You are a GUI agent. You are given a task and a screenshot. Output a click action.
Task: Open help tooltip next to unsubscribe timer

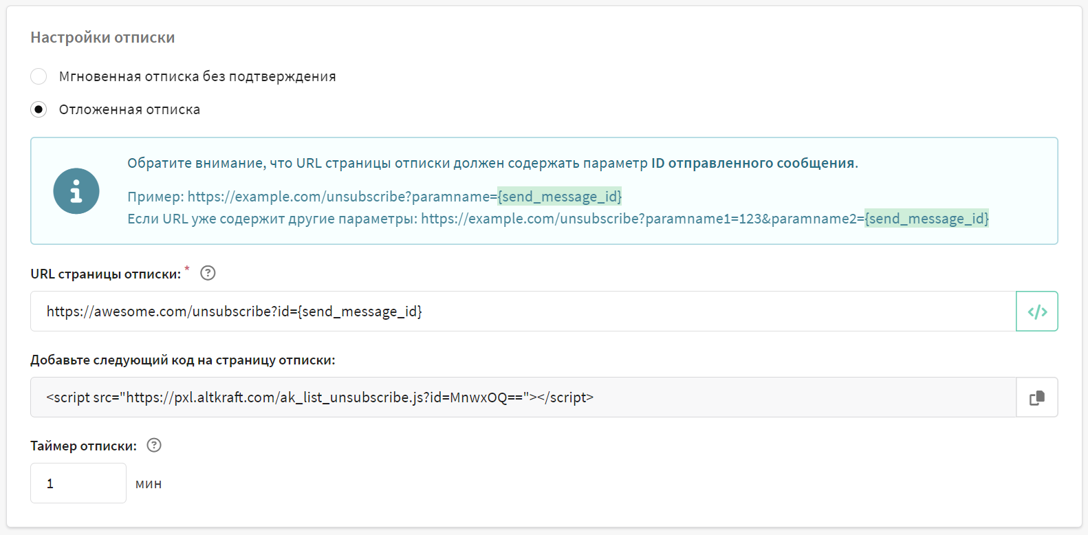tap(154, 445)
